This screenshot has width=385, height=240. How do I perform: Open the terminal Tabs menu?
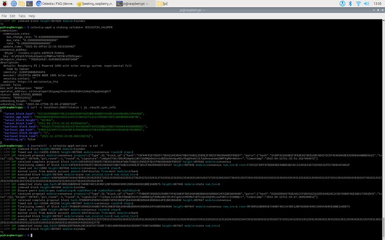22,16
